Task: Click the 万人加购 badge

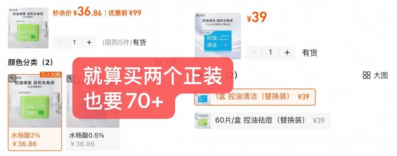Action: click(50, 75)
